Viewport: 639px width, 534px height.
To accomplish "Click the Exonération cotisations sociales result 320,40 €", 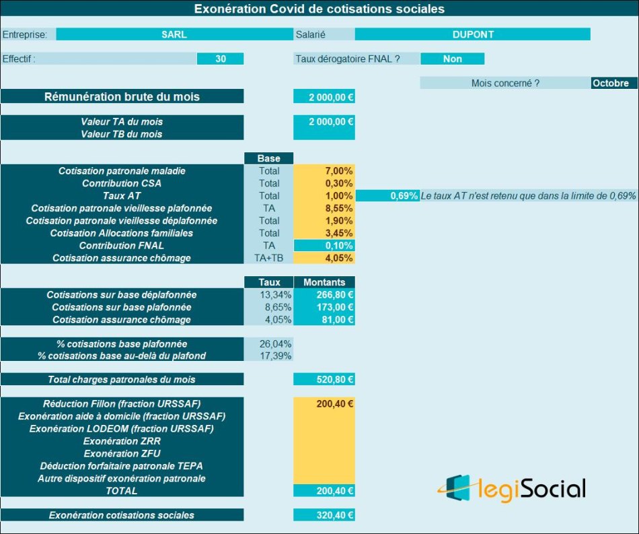I will 324,515.
